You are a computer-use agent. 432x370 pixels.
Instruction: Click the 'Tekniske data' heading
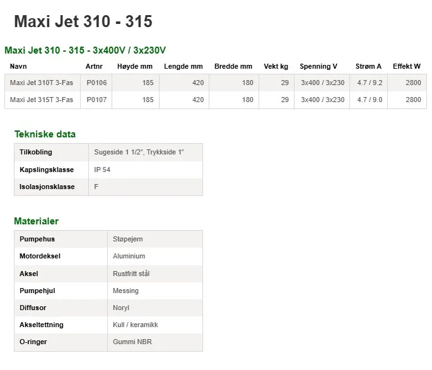tap(45, 134)
